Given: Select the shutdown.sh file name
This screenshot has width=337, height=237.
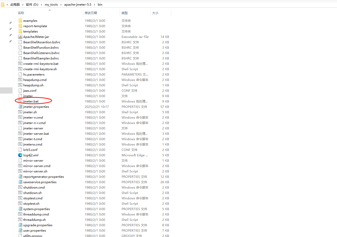Looking at the screenshot, I should (32, 193).
